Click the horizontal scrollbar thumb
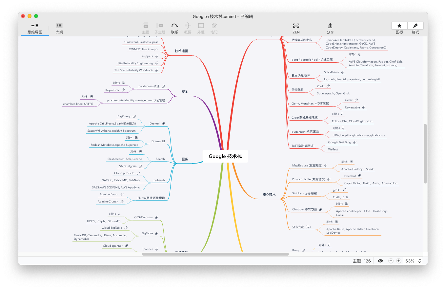 (x=215, y=254)
